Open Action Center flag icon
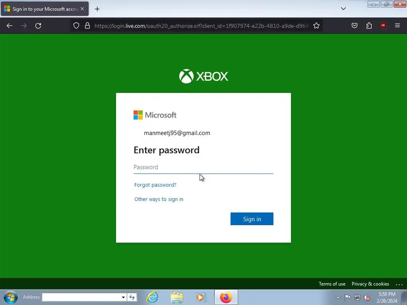The height and width of the screenshot is (305, 407). [347, 297]
